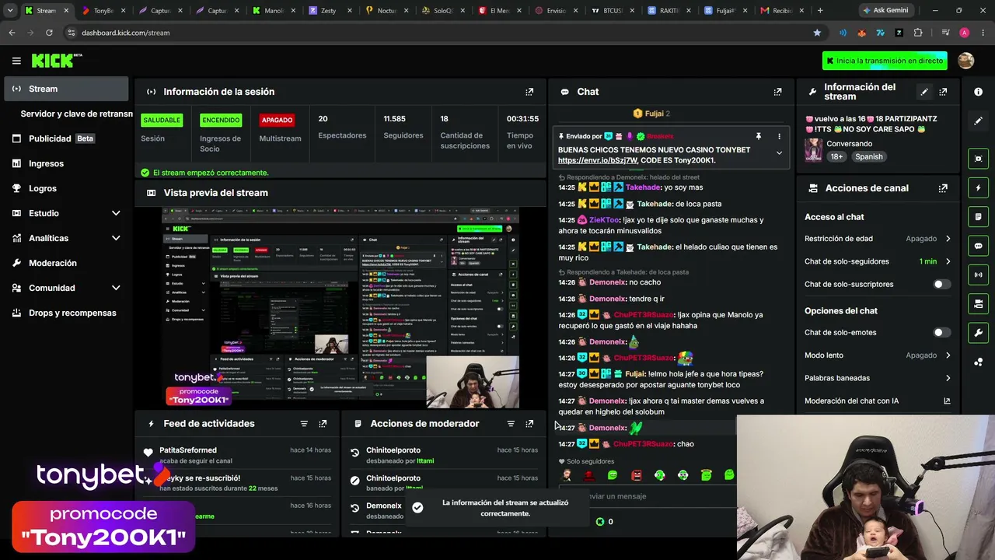Toggle the stream preview widget icon in right rail
995x560 pixels.
[978, 159]
